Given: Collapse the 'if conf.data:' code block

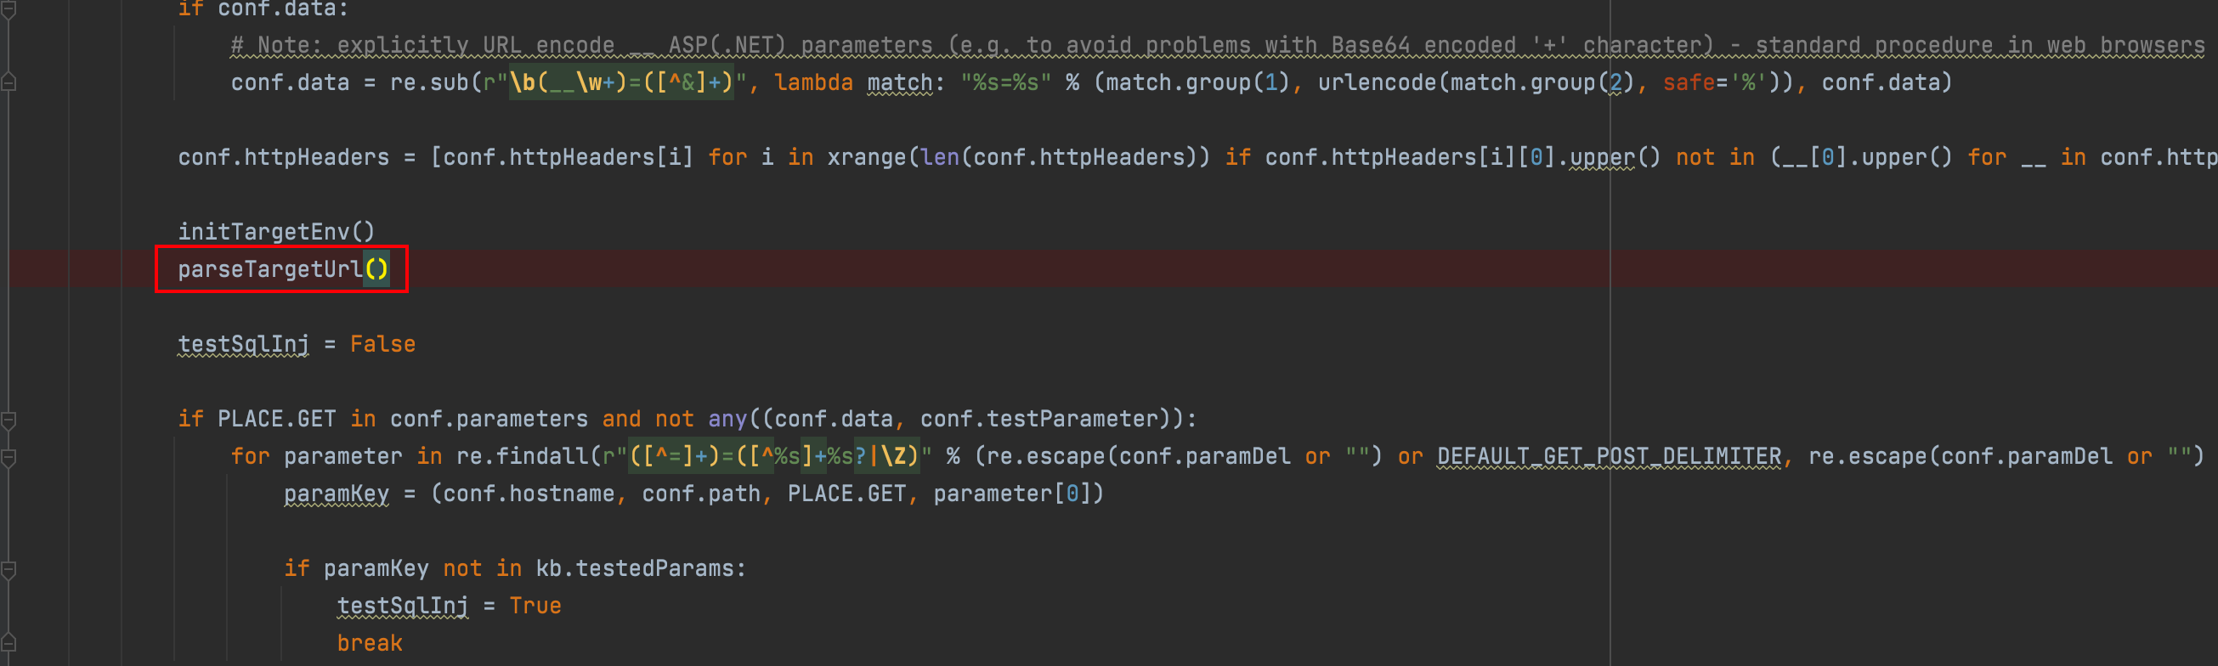Looking at the screenshot, I should pos(8,8).
